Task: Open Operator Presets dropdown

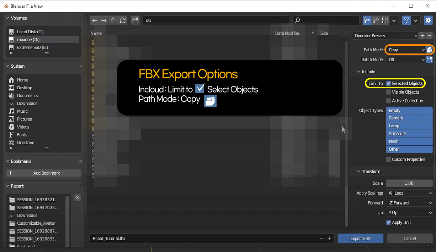Action: (386, 36)
